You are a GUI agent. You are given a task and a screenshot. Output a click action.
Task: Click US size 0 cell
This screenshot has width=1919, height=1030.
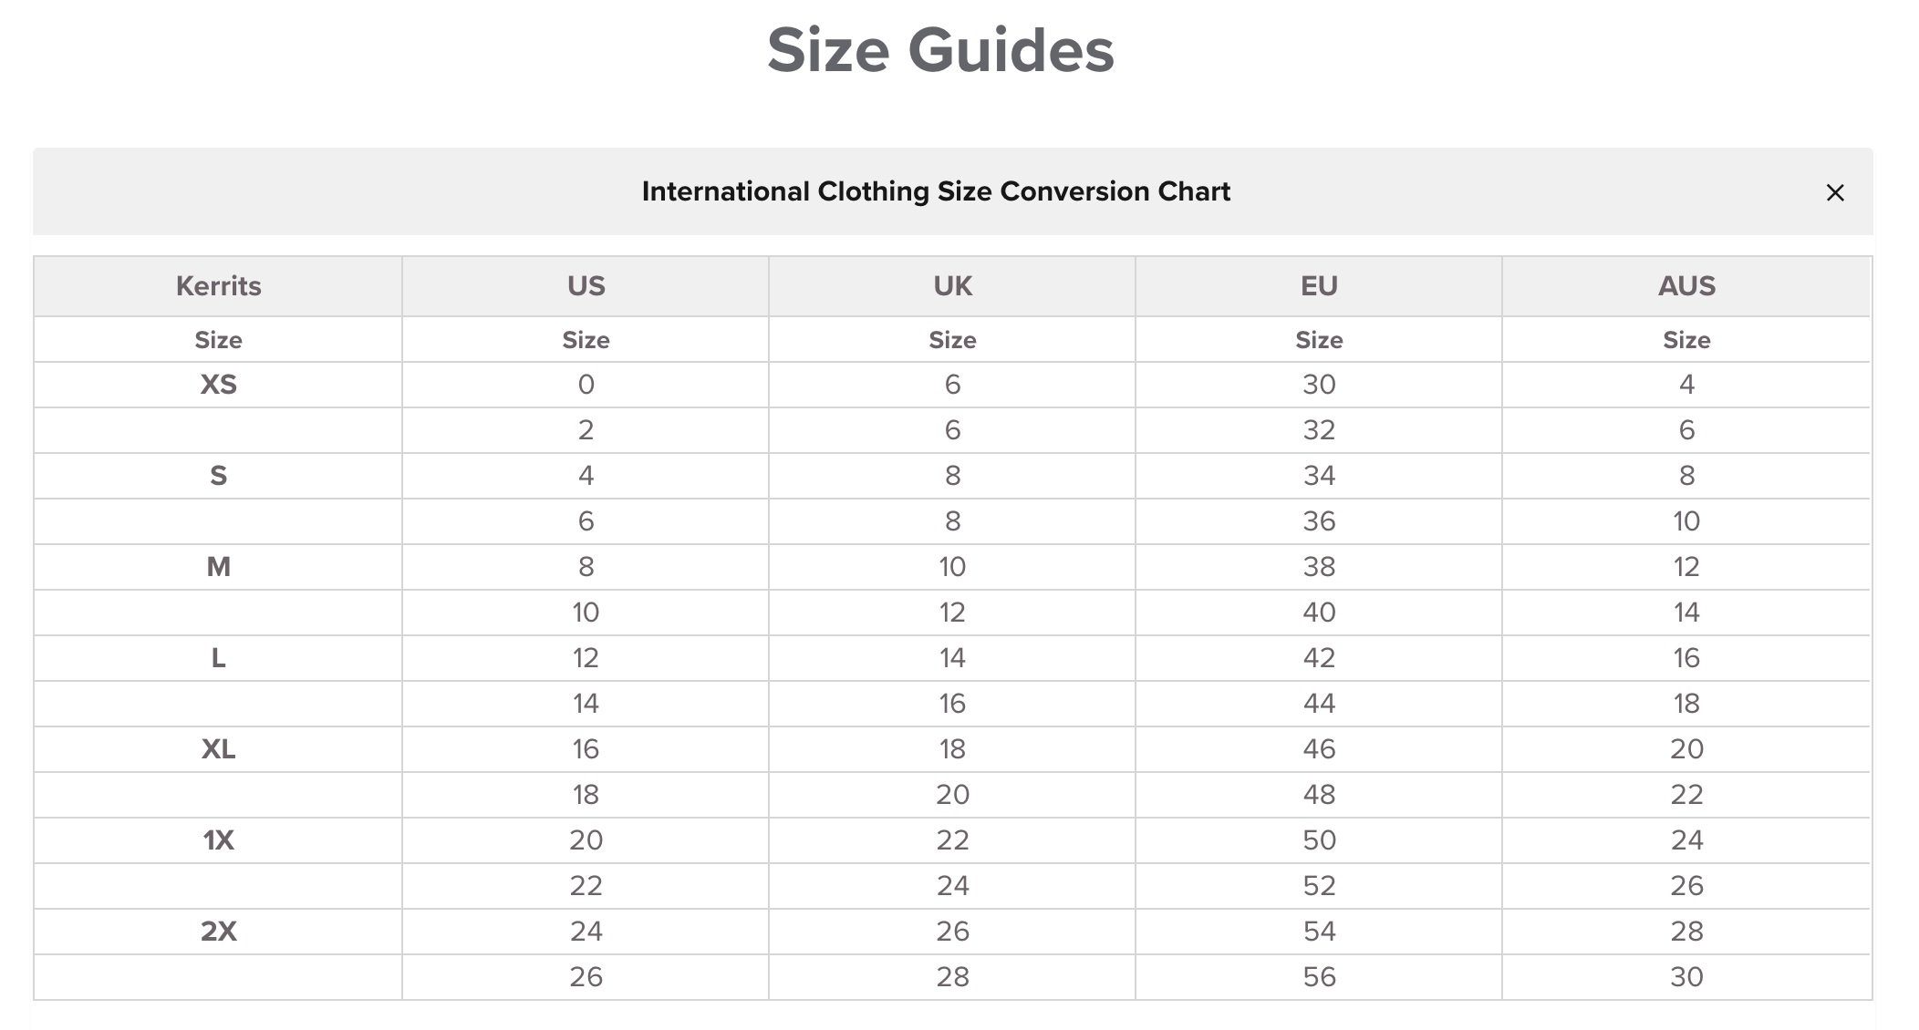586,385
